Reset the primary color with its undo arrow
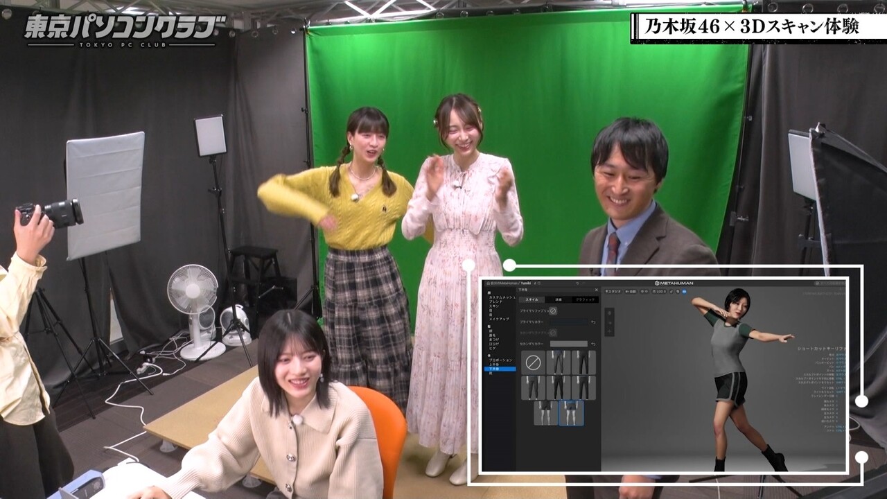 pos(593,322)
